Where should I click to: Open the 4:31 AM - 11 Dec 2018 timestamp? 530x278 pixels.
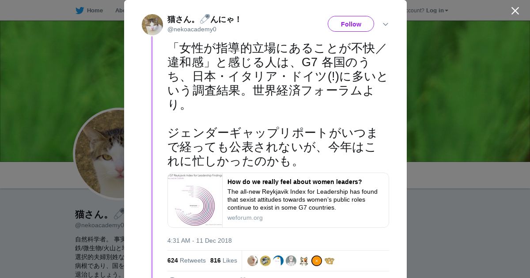tap(200, 240)
